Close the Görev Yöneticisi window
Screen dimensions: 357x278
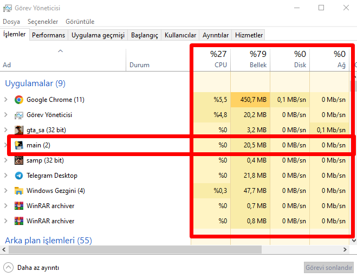click(x=346, y=8)
